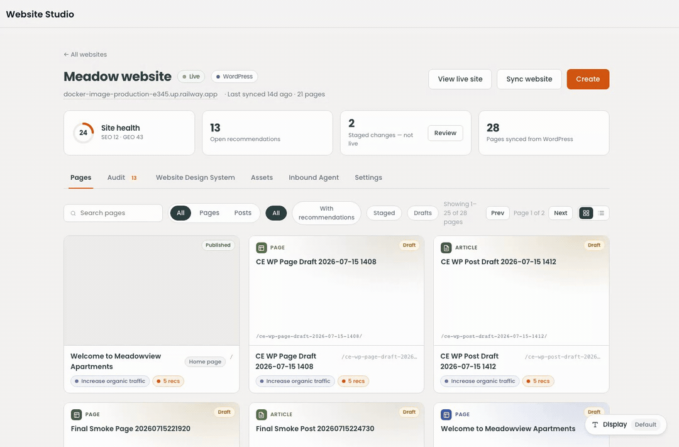The width and height of the screenshot is (679, 447).
Task: Switch to grid view layout icon
Action: point(586,213)
